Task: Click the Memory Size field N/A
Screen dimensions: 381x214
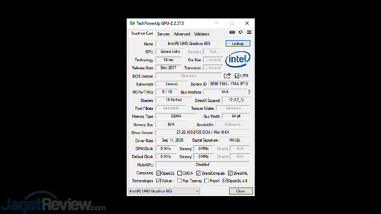Action: tap(171, 124)
